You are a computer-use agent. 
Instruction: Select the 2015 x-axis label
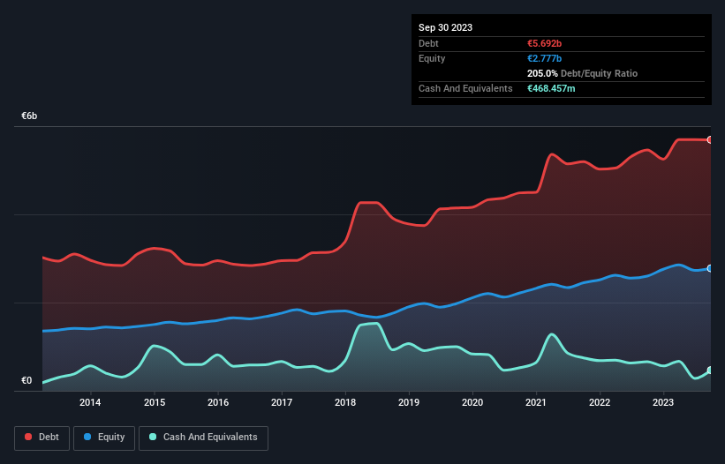coord(155,402)
